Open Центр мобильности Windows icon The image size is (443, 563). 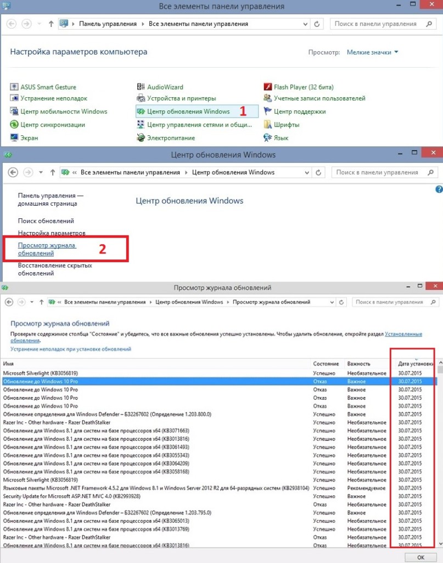pos(14,111)
